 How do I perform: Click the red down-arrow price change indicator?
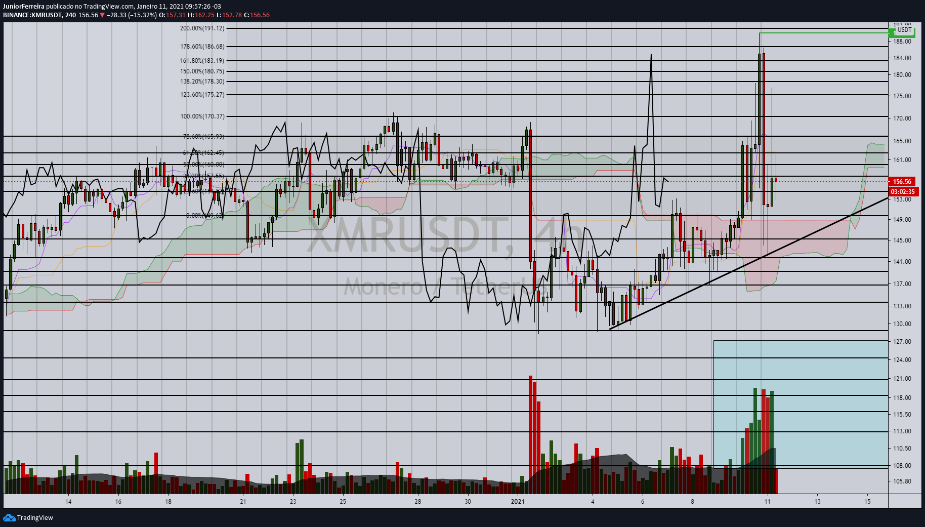pyautogui.click(x=102, y=15)
